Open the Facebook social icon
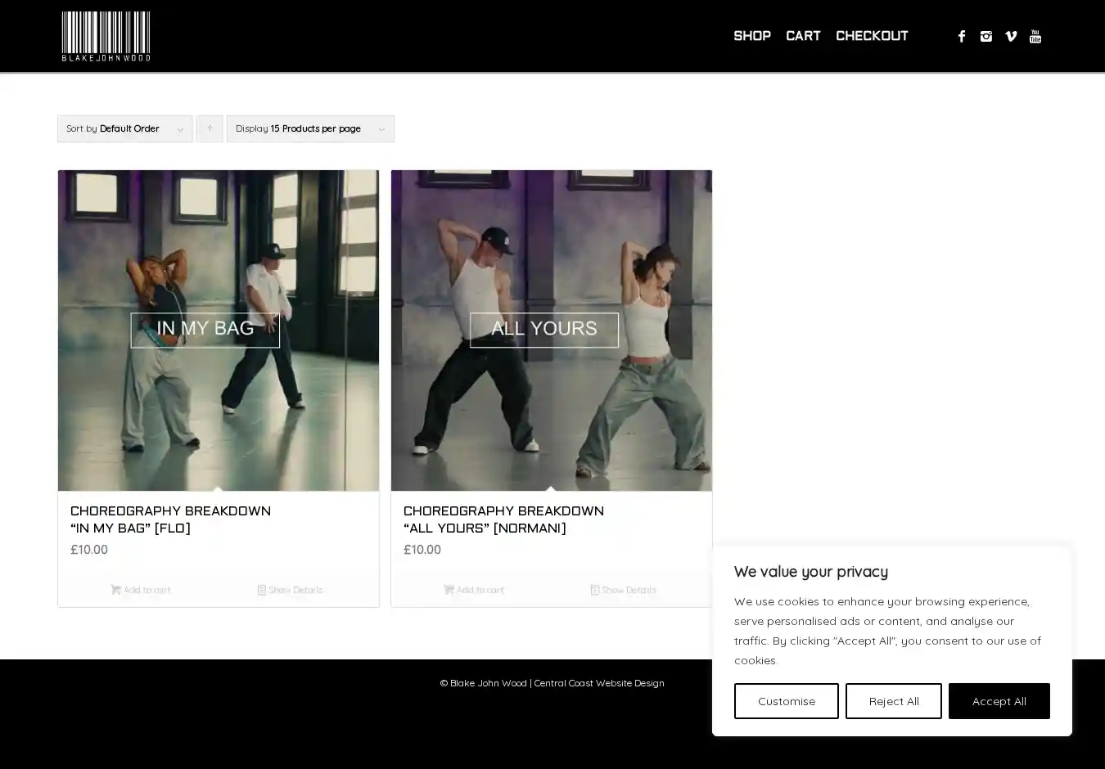 pos(962,36)
